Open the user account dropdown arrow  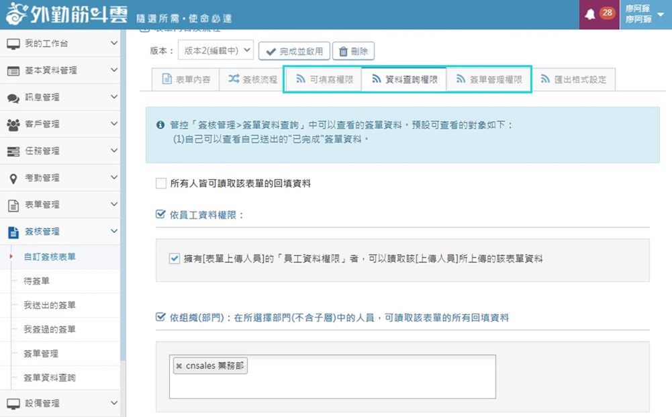point(661,14)
